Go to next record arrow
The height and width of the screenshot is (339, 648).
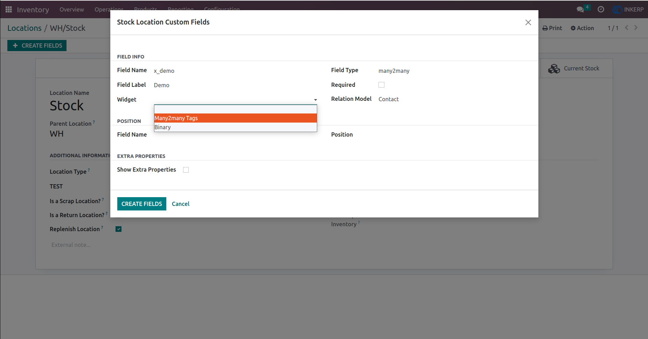(x=636, y=28)
